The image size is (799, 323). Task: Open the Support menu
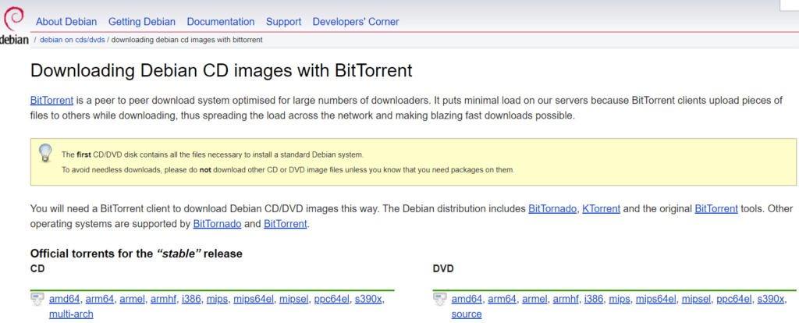pos(283,22)
